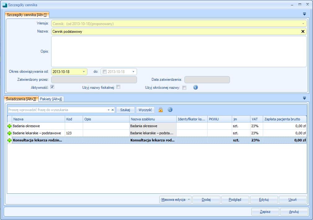Viewport: 313px width, 220px height.
Task: Click the Data zatwierdzenia field
Action: (x=207, y=80)
